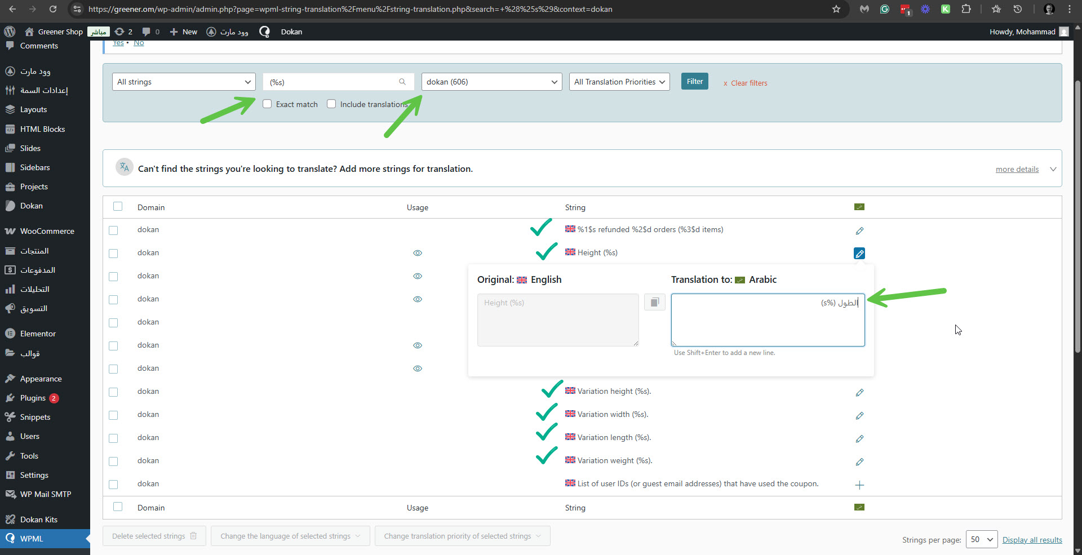This screenshot has width=1082, height=555.
Task: Bookmark this page with star icon
Action: tap(836, 9)
